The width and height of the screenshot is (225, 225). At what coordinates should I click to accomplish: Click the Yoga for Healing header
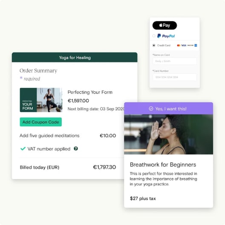coord(75,58)
